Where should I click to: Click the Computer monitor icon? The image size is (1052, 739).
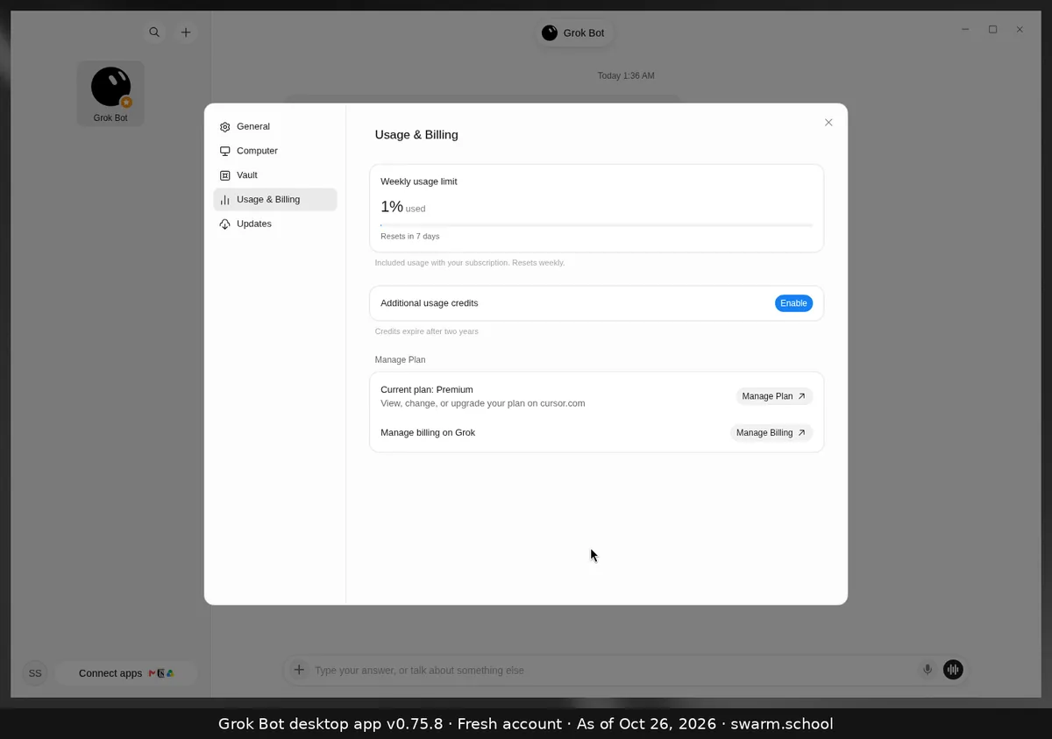(x=225, y=151)
